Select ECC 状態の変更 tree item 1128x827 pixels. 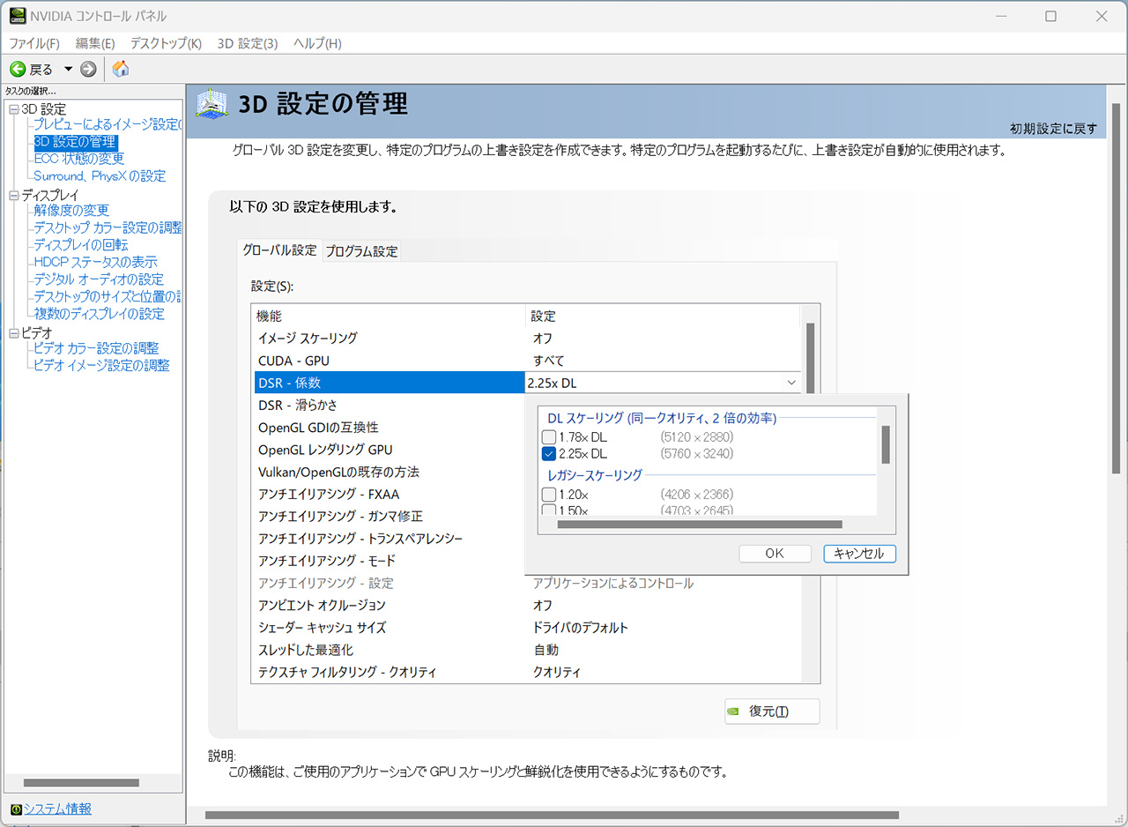(x=78, y=159)
